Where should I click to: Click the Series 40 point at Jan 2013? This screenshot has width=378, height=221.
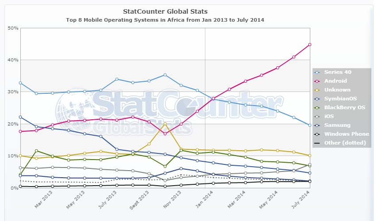coord(20,83)
